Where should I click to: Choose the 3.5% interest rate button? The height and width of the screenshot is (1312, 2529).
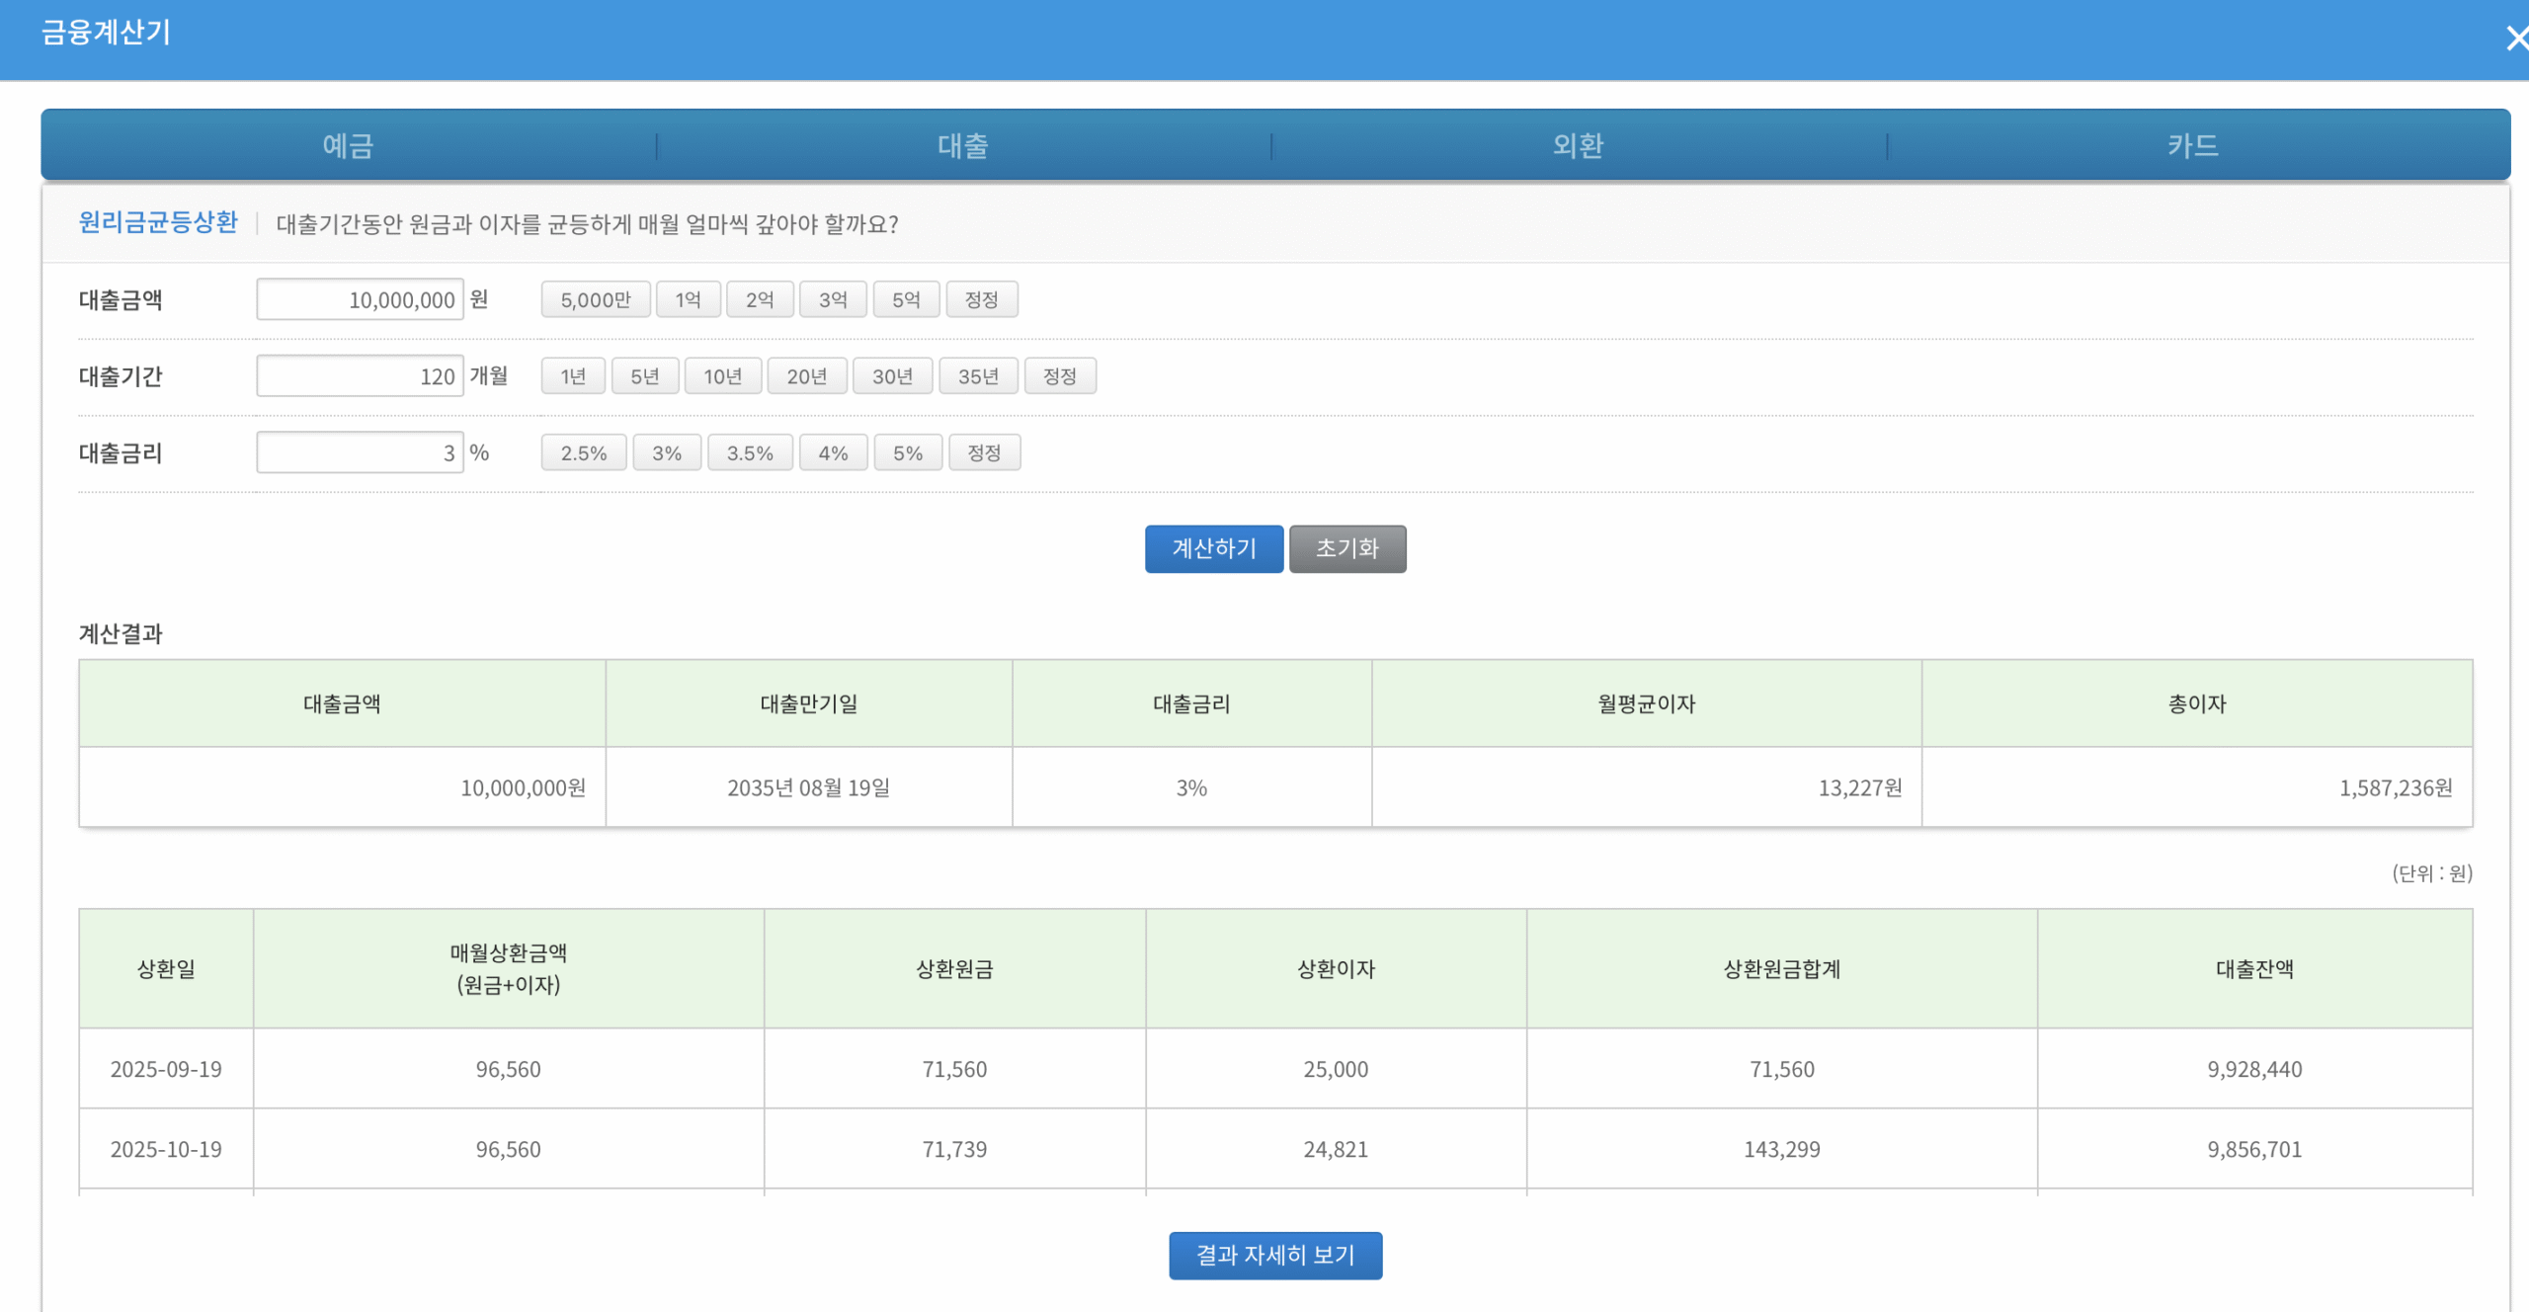pos(750,452)
